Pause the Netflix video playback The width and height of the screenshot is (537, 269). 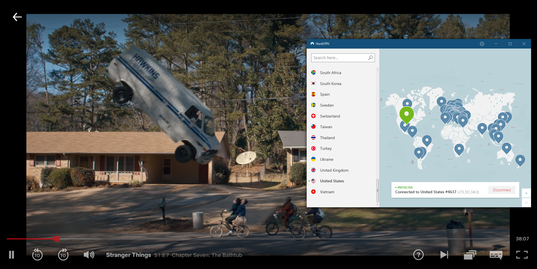pos(12,255)
